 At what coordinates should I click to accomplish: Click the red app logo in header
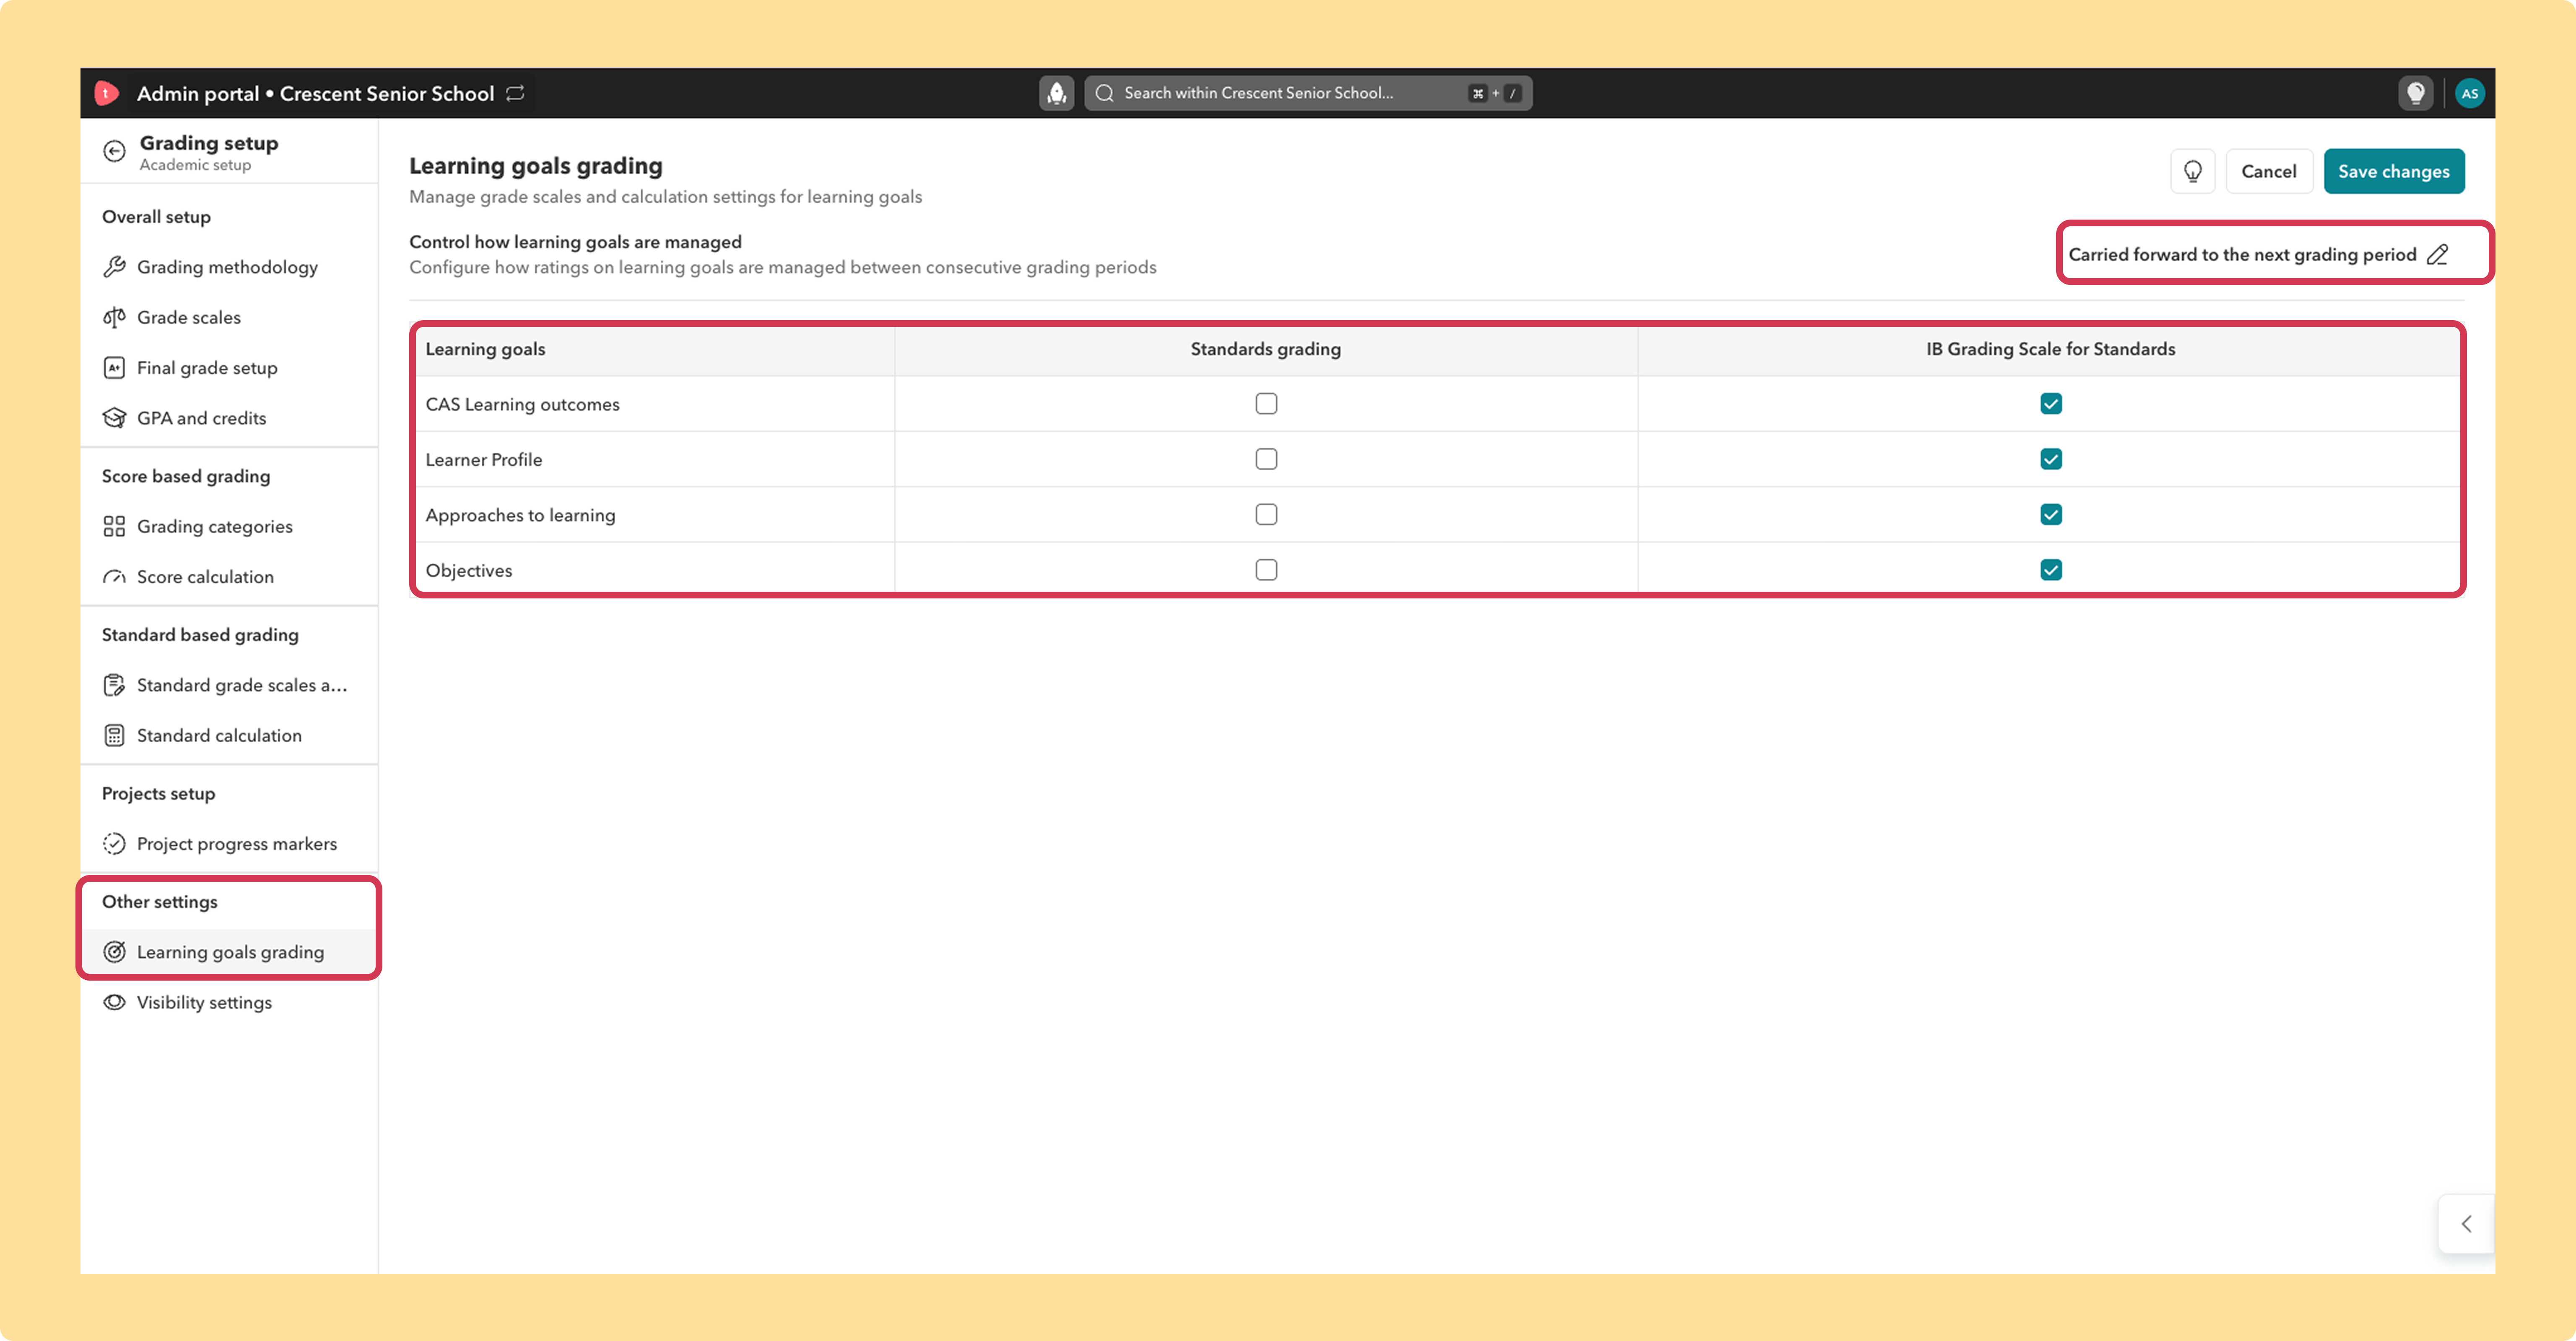[106, 93]
